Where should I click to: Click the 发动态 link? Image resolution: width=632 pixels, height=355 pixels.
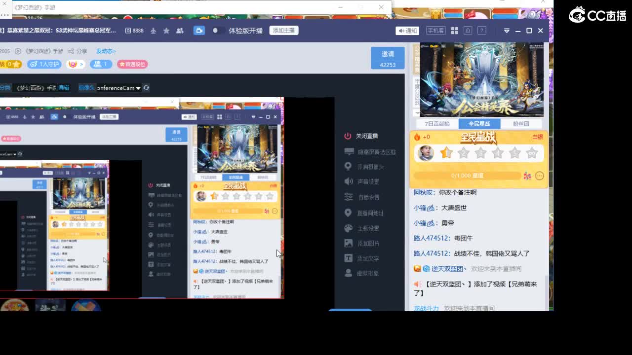click(x=106, y=51)
